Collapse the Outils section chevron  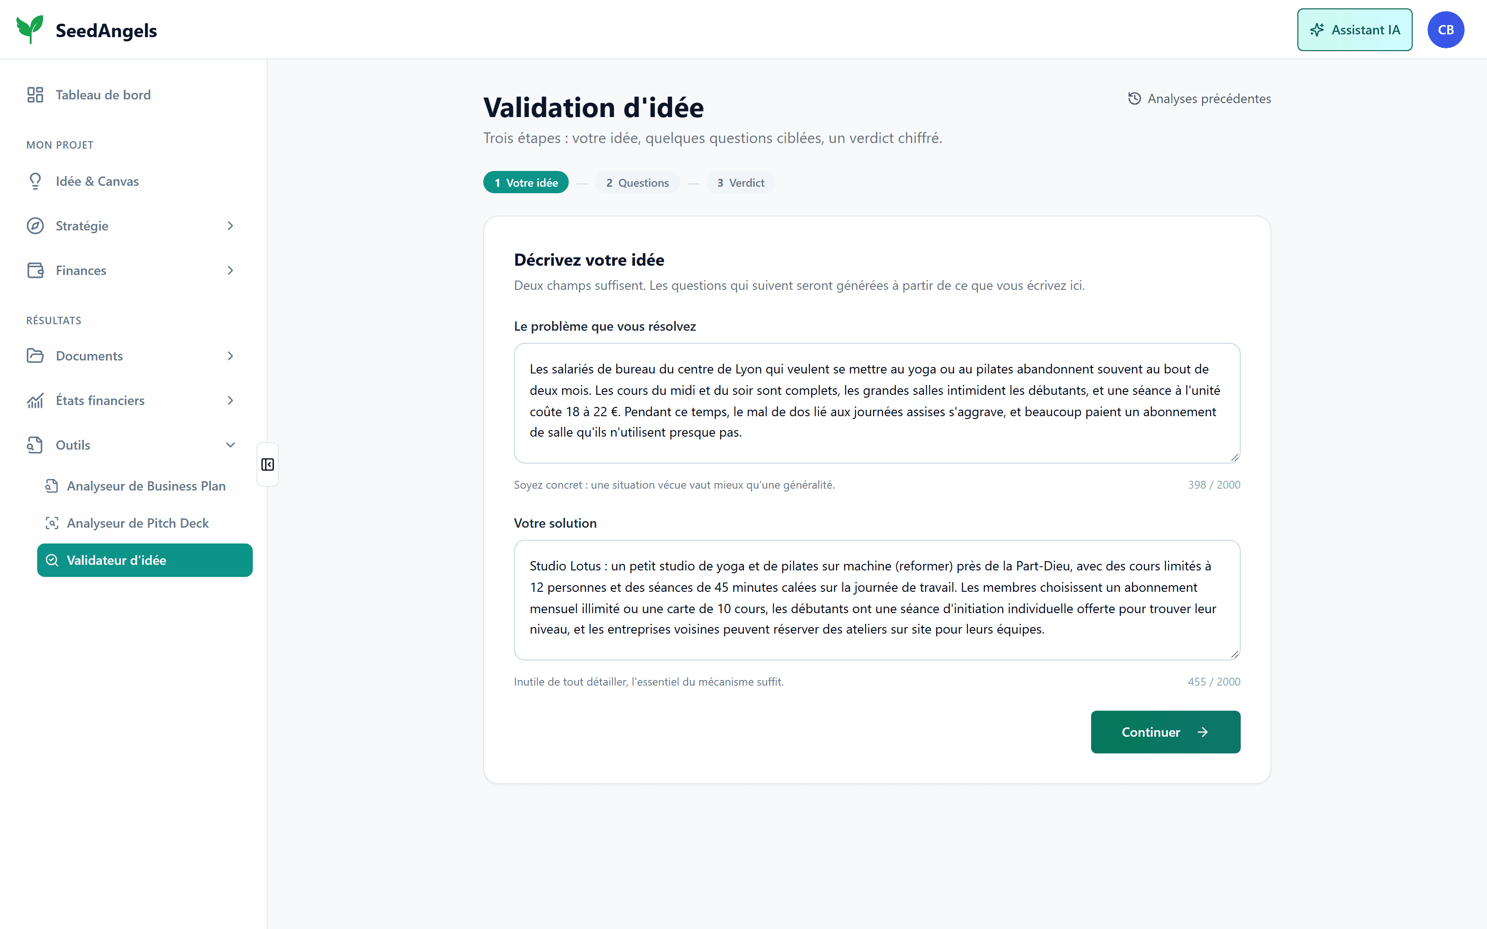tap(230, 445)
